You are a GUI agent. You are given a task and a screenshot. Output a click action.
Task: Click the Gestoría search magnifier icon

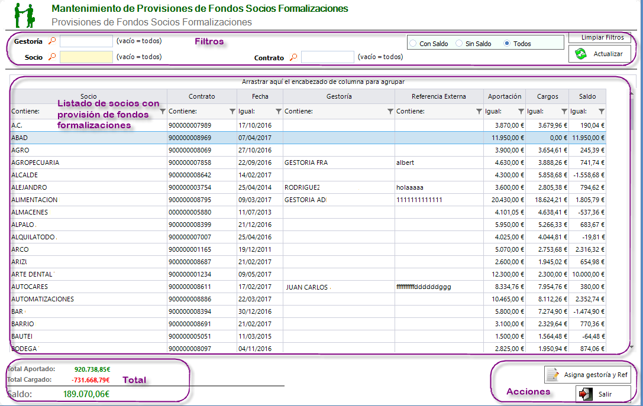tap(52, 41)
